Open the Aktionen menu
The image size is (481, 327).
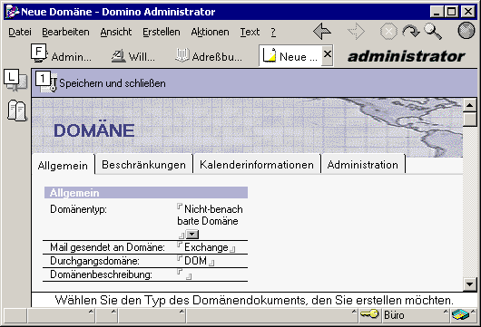(210, 32)
